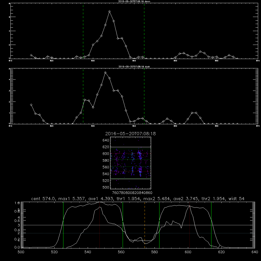Click the green boundary line near 614 in bottom plot
Screen dimensions: 261x261
[211, 225]
